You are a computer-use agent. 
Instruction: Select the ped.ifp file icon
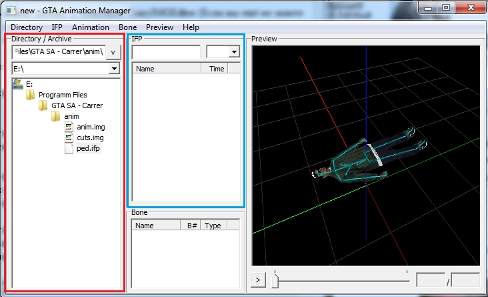(69, 148)
